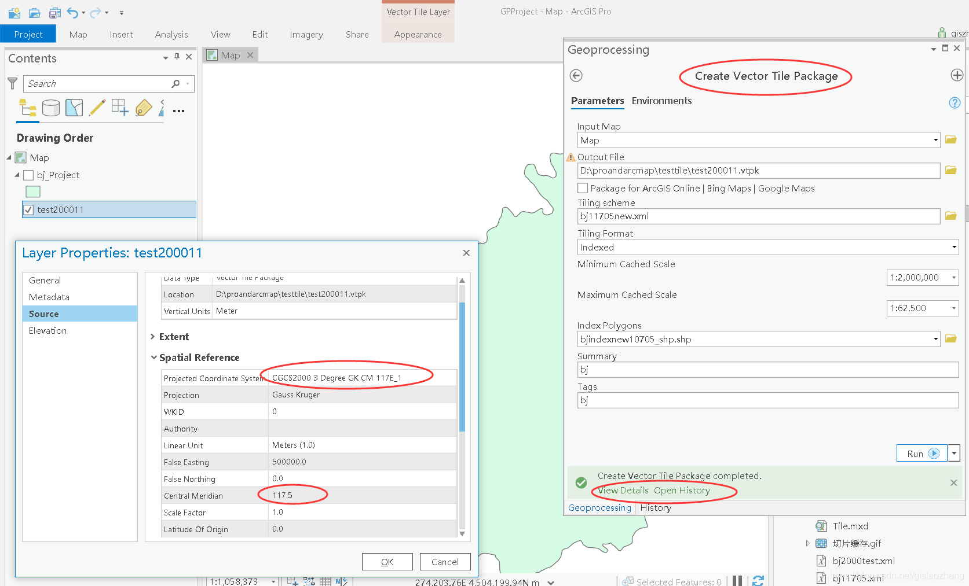Click the refresh map icon in status bar
969x586 pixels.
tap(758, 581)
